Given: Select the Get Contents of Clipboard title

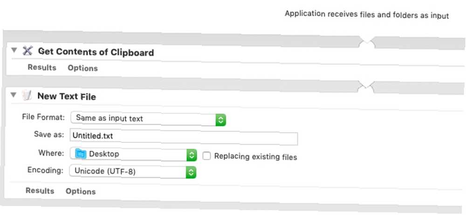Looking at the screenshot, I should coord(96,52).
